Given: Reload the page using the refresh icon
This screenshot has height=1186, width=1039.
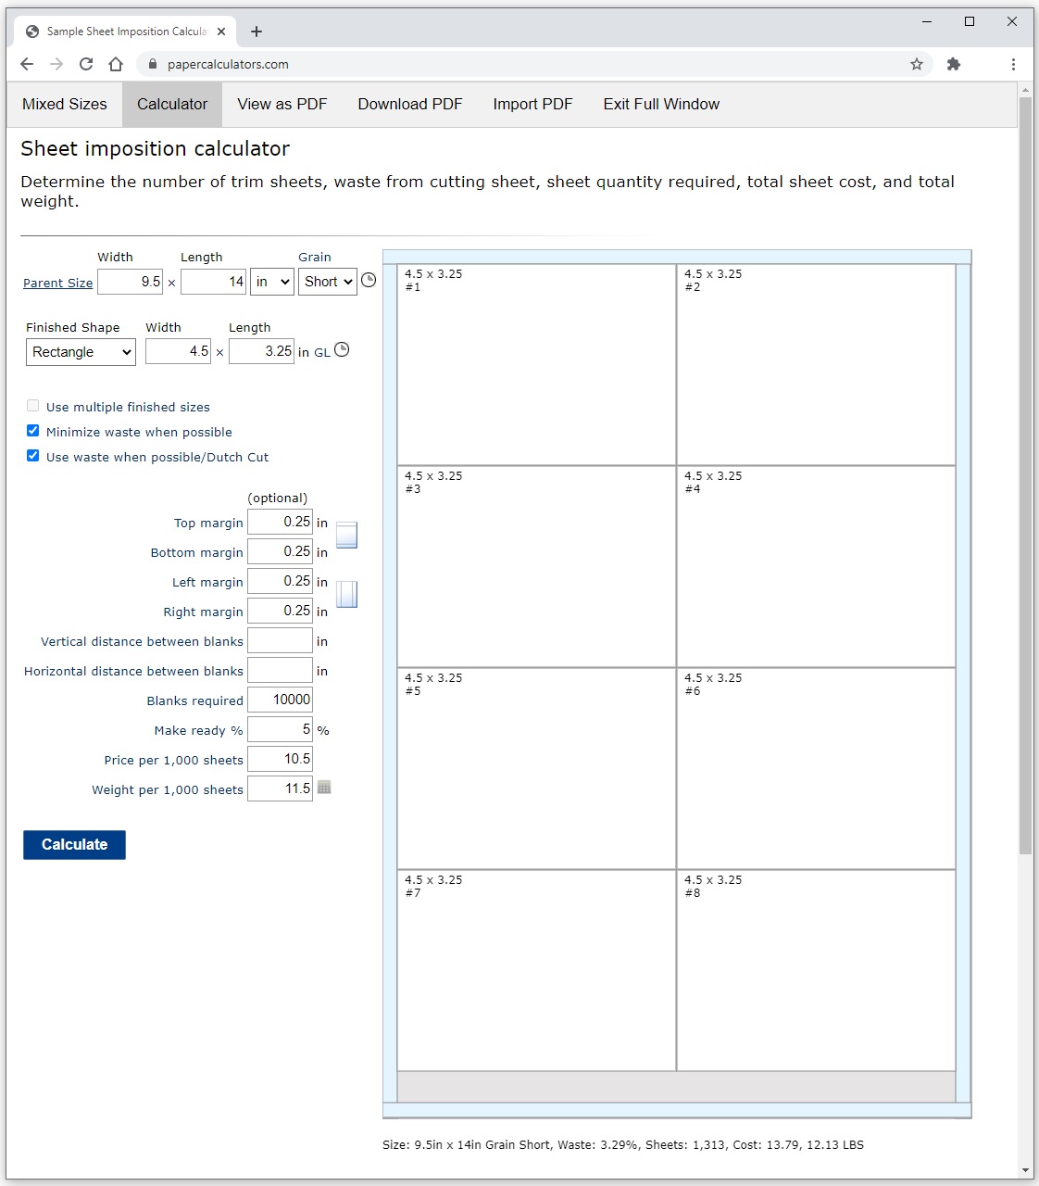Looking at the screenshot, I should [86, 64].
